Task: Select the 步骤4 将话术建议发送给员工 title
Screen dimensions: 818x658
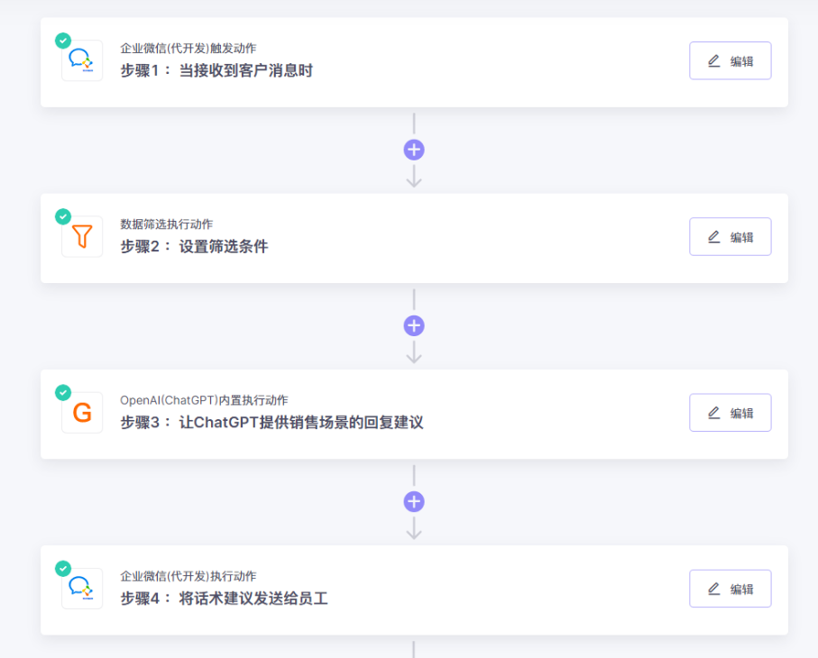Action: [224, 598]
